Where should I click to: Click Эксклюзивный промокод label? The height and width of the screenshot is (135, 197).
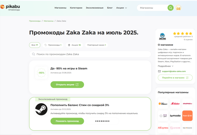click(x=53, y=99)
